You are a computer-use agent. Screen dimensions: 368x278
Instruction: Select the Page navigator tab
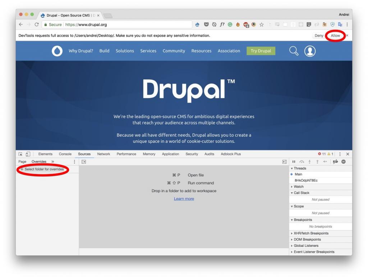[x=22, y=162]
